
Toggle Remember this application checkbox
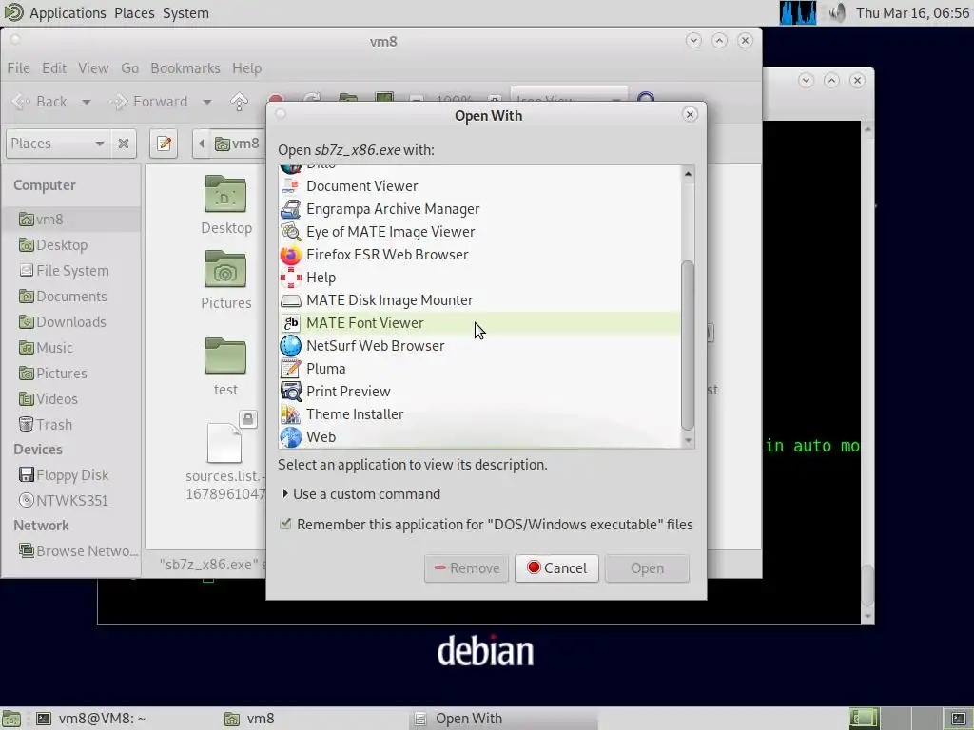pyautogui.click(x=285, y=524)
